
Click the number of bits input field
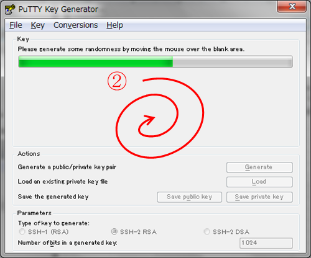coord(266,243)
